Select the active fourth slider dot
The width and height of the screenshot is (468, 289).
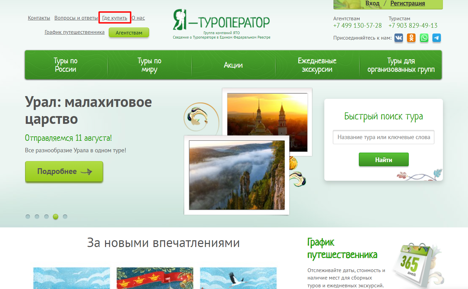click(x=56, y=217)
